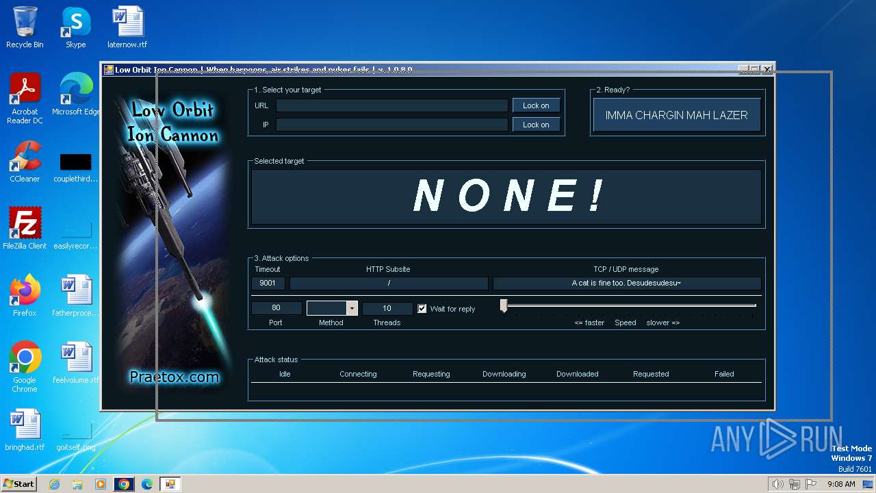Open FileZilla Client desktop shortcut
This screenshot has width=876, height=493.
click(x=25, y=228)
